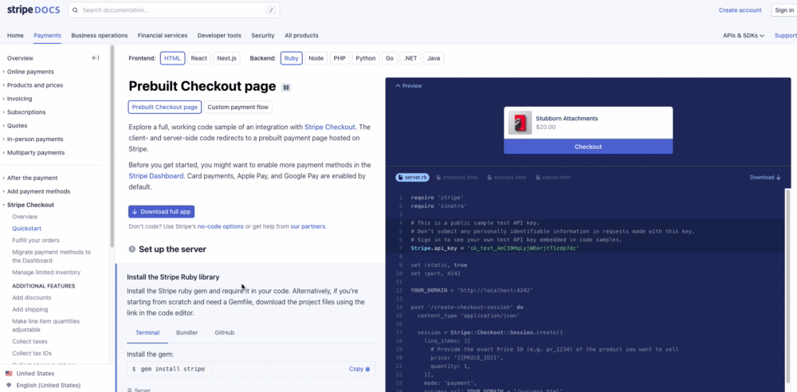Open Quickstart in sidebar
This screenshot has height=392, width=797.
point(27,229)
